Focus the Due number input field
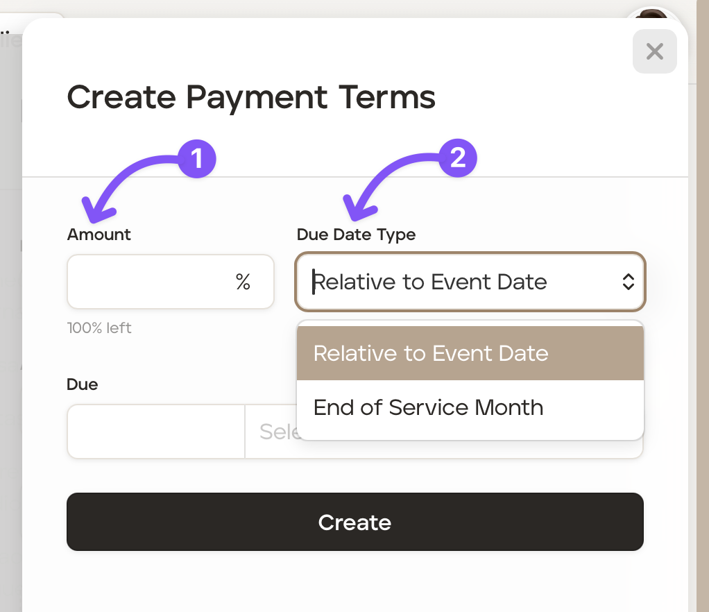Viewport: 709px width, 612px height. tap(156, 432)
